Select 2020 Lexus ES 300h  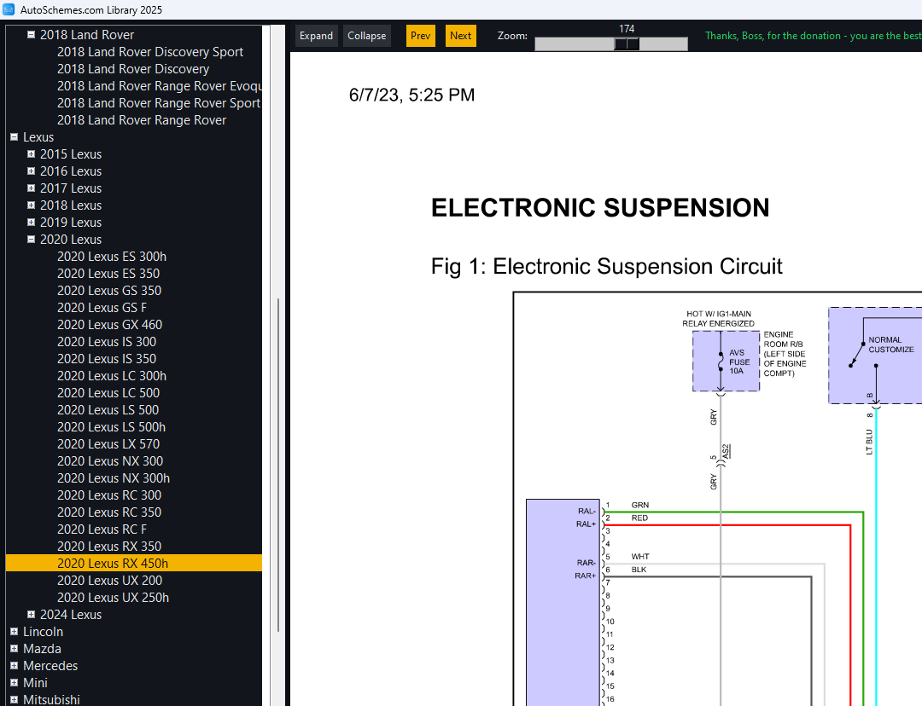112,257
